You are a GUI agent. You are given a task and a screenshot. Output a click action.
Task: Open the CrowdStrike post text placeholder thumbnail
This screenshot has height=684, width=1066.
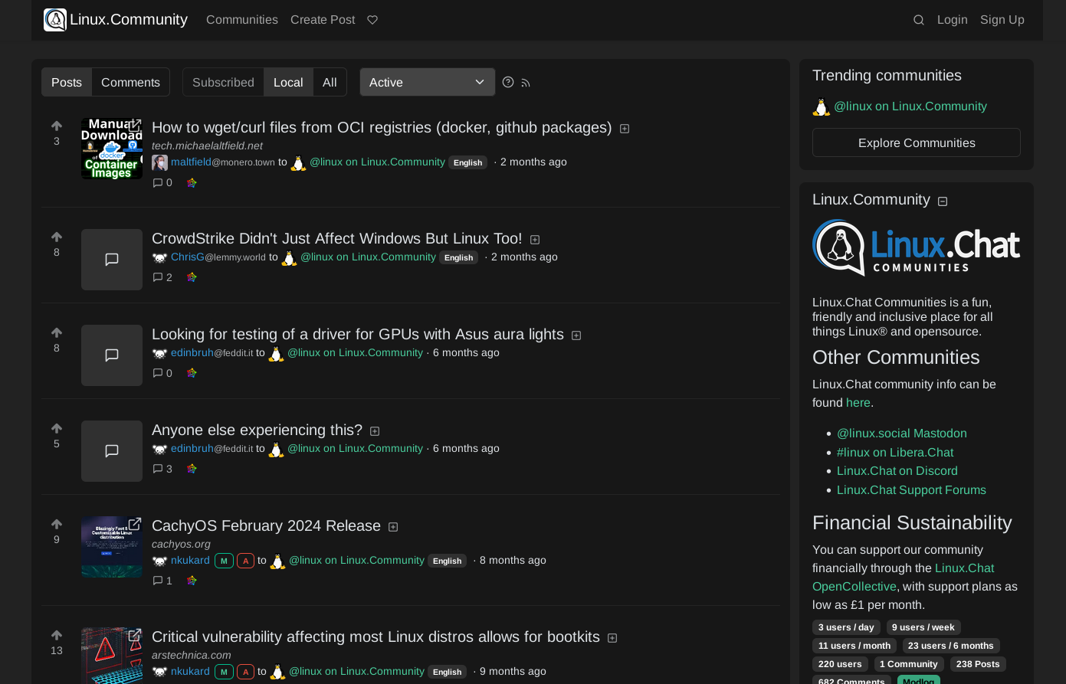tap(112, 260)
